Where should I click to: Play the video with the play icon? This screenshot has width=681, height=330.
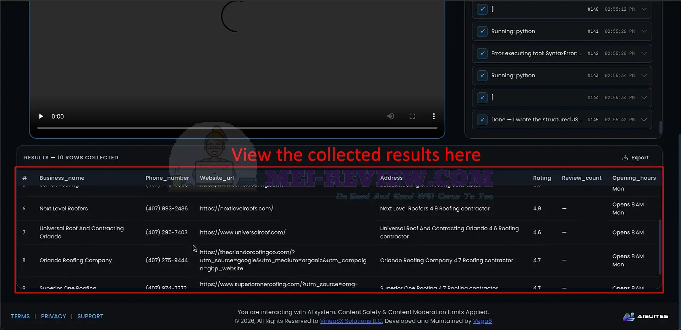point(41,116)
